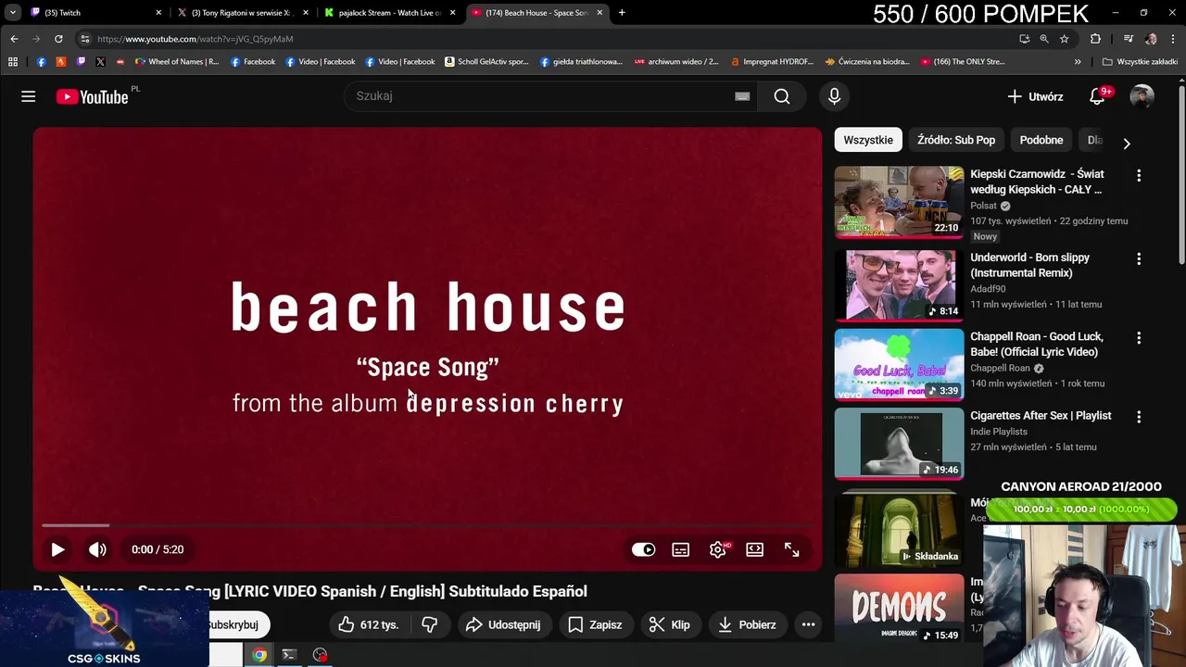Image resolution: width=1186 pixels, height=667 pixels.
Task: Bookmark this page with the star icon
Action: (1065, 39)
